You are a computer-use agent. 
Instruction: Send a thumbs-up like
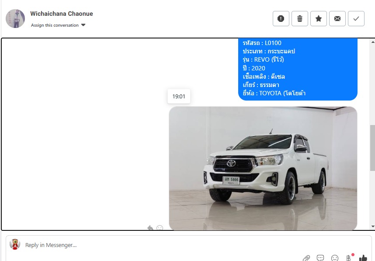click(363, 258)
